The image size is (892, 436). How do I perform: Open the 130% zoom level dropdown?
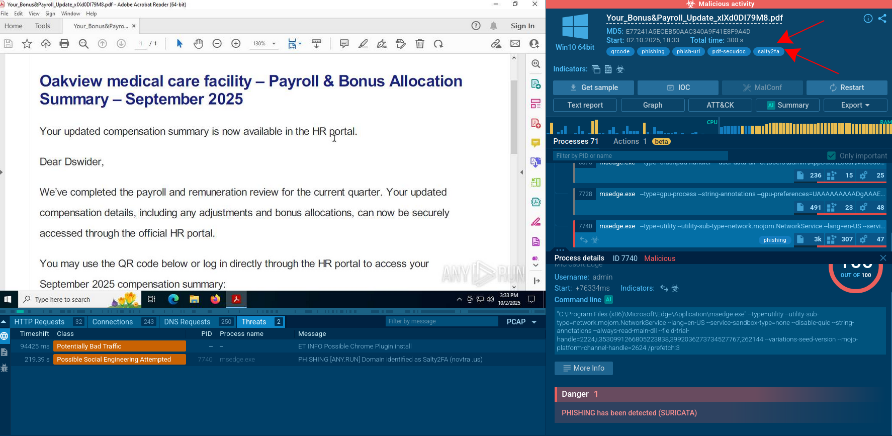pos(264,44)
